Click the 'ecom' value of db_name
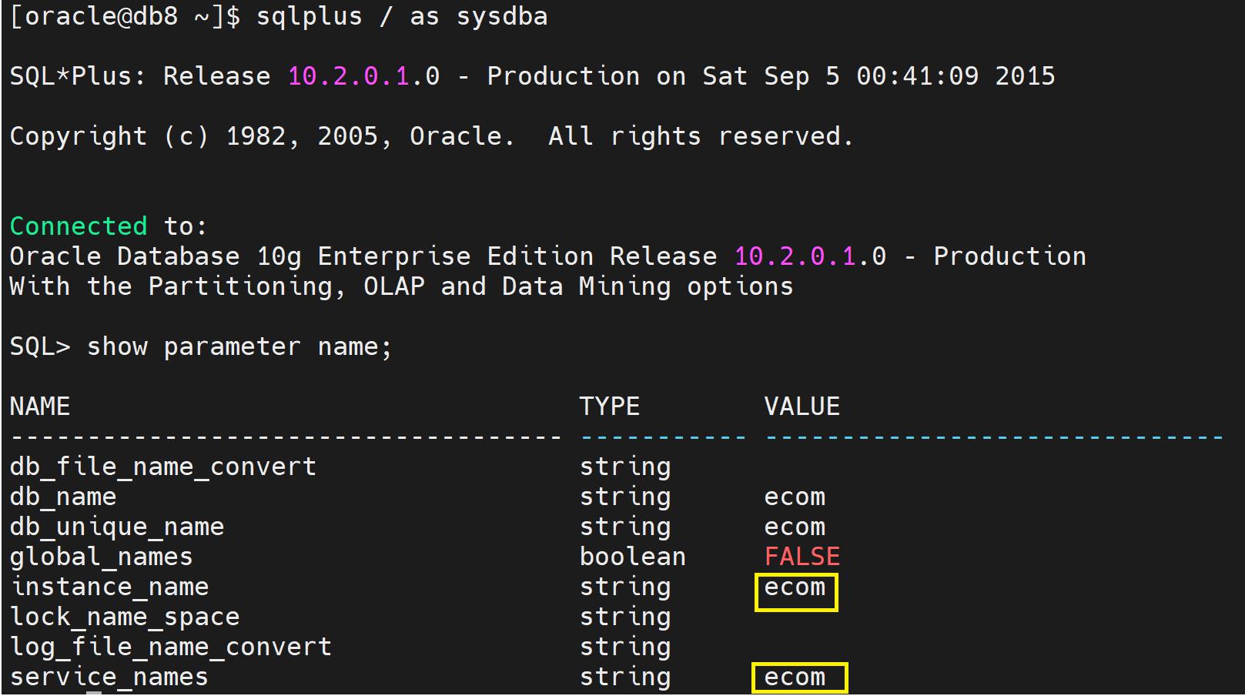The image size is (1245, 696). [795, 497]
